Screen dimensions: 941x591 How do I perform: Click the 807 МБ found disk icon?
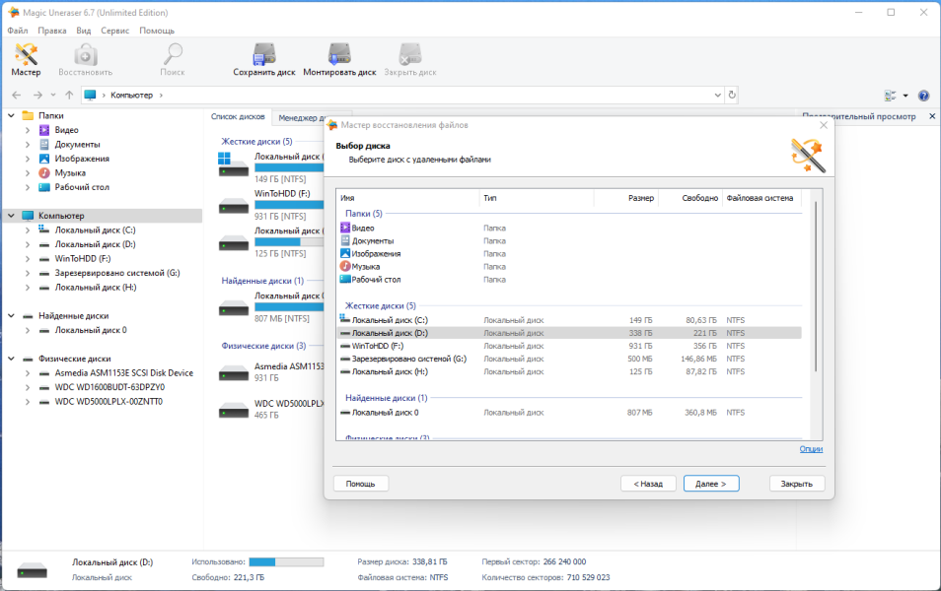click(x=234, y=306)
